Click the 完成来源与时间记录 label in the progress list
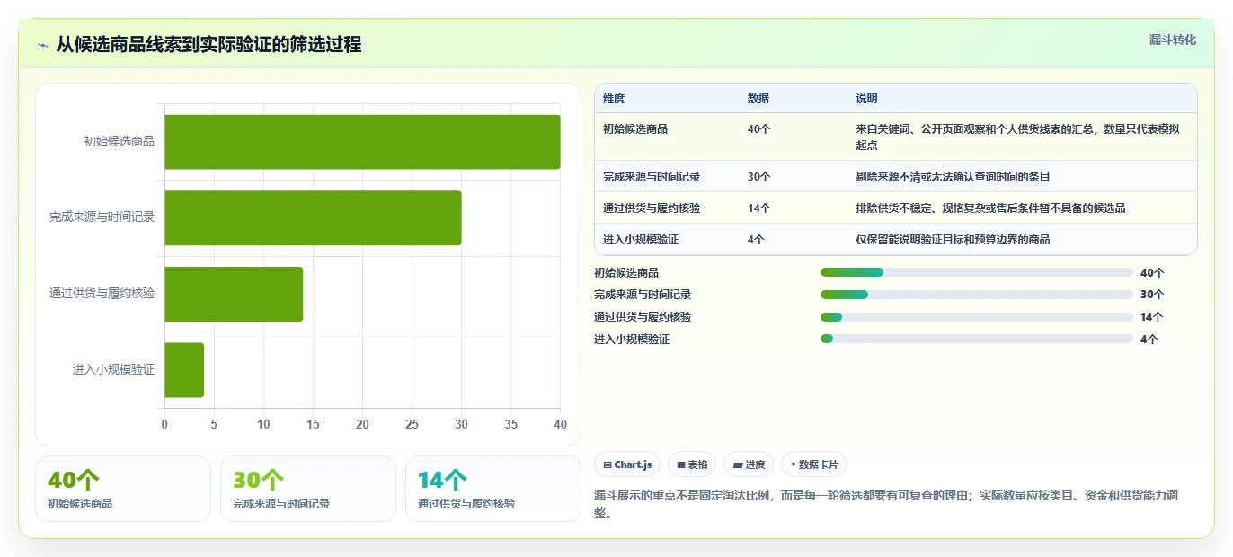The image size is (1233, 557). (643, 295)
